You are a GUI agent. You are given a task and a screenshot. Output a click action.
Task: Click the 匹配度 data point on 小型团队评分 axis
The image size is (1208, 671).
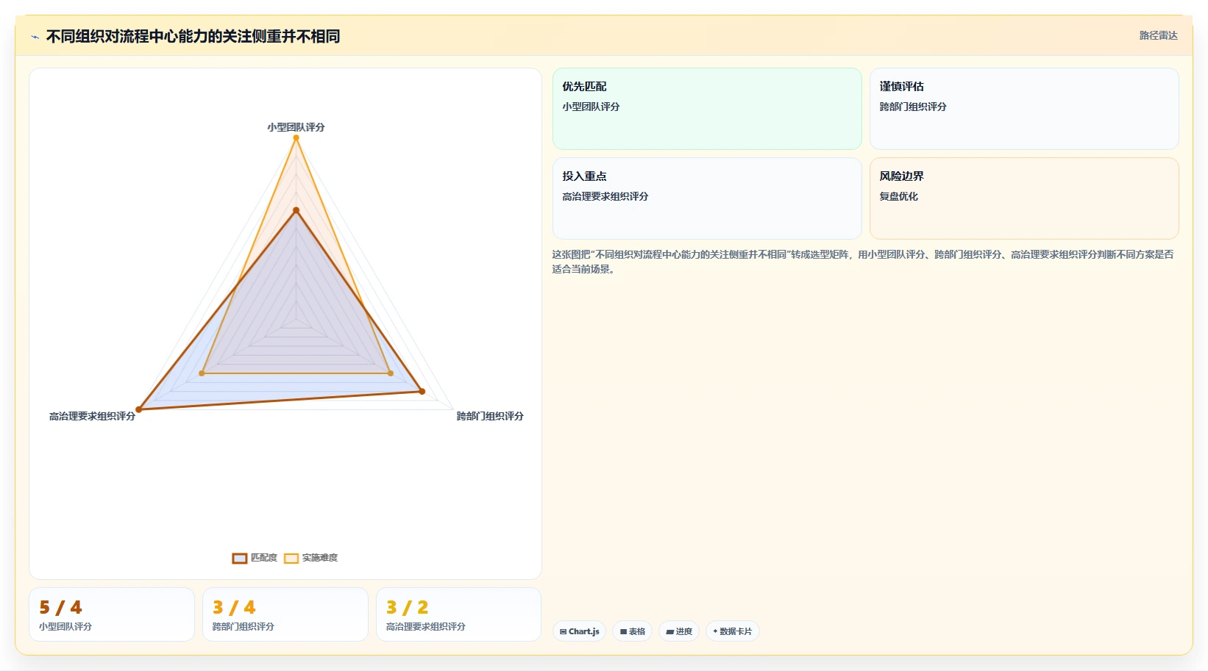296,210
